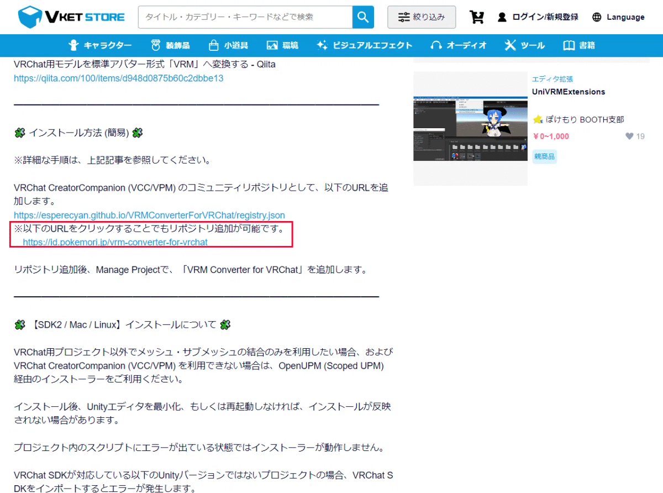Open the Qiita article URL link
The image size is (663, 493).
[x=119, y=78]
